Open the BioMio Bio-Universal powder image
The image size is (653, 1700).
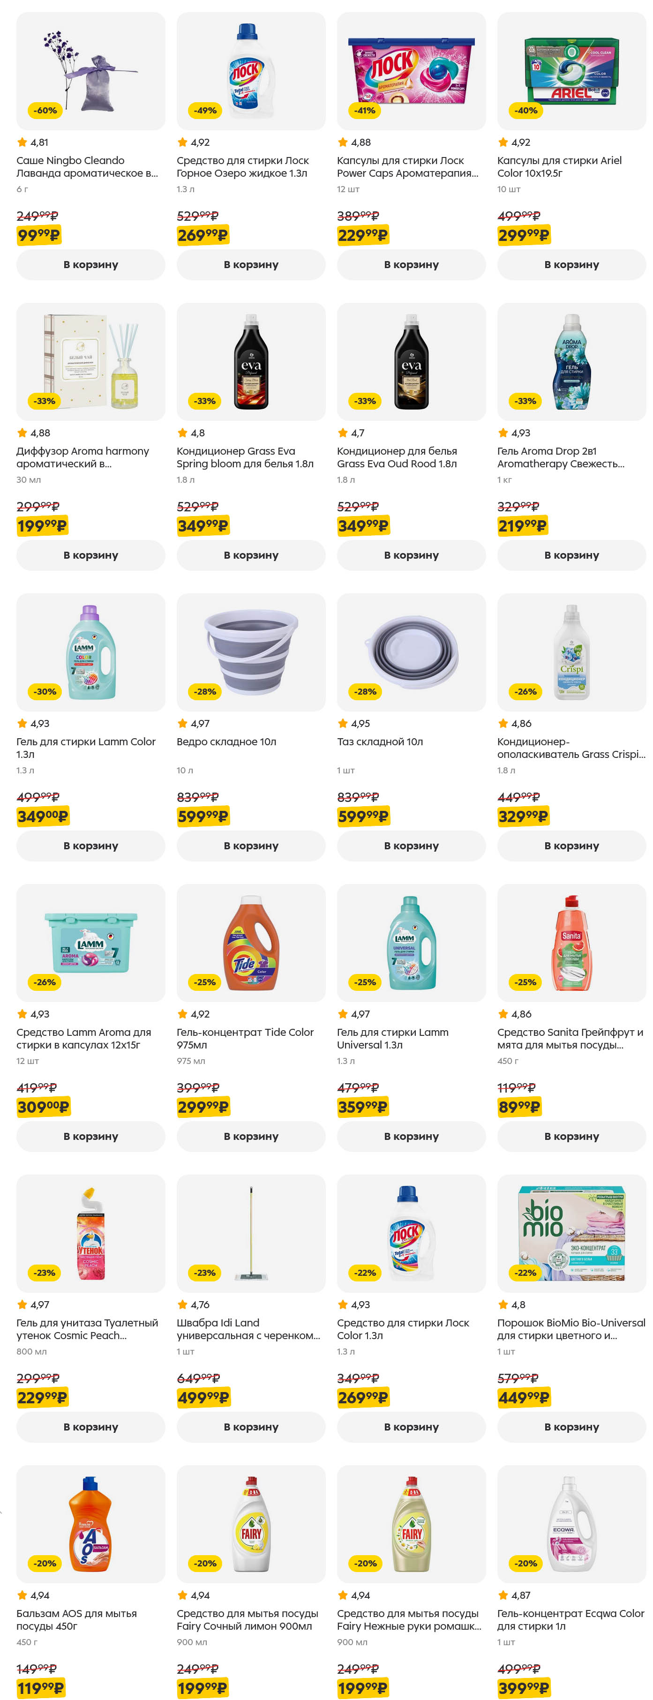(571, 1233)
